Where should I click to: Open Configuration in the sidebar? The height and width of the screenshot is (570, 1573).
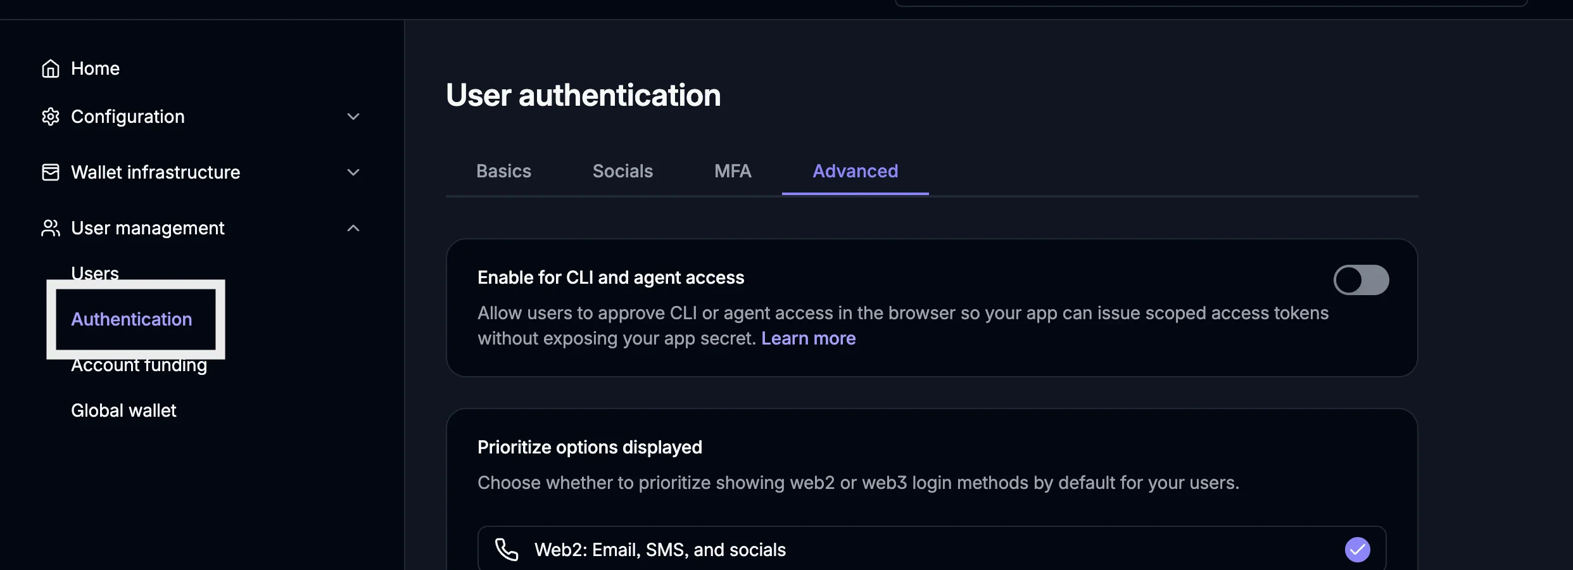pos(128,117)
